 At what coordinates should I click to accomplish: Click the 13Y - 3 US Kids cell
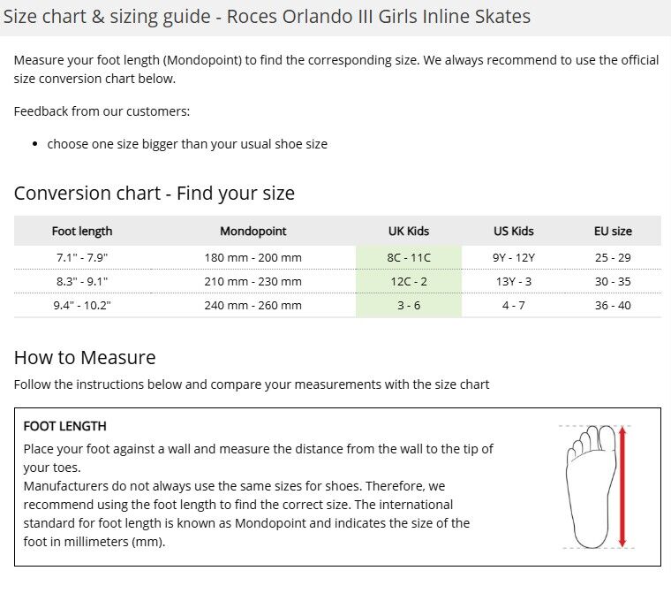click(514, 281)
